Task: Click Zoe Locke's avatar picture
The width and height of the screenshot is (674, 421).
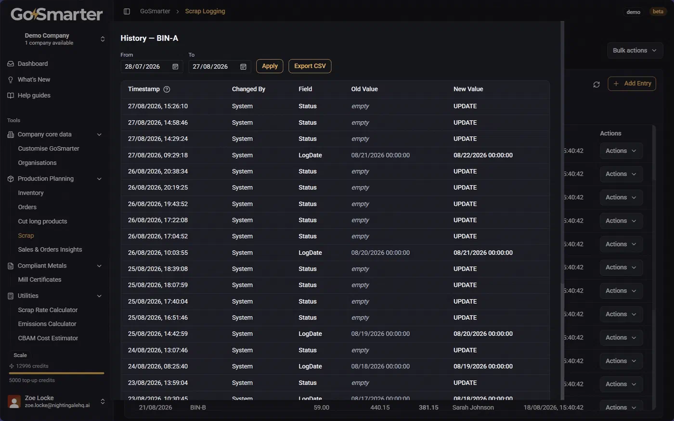Action: [x=14, y=401]
